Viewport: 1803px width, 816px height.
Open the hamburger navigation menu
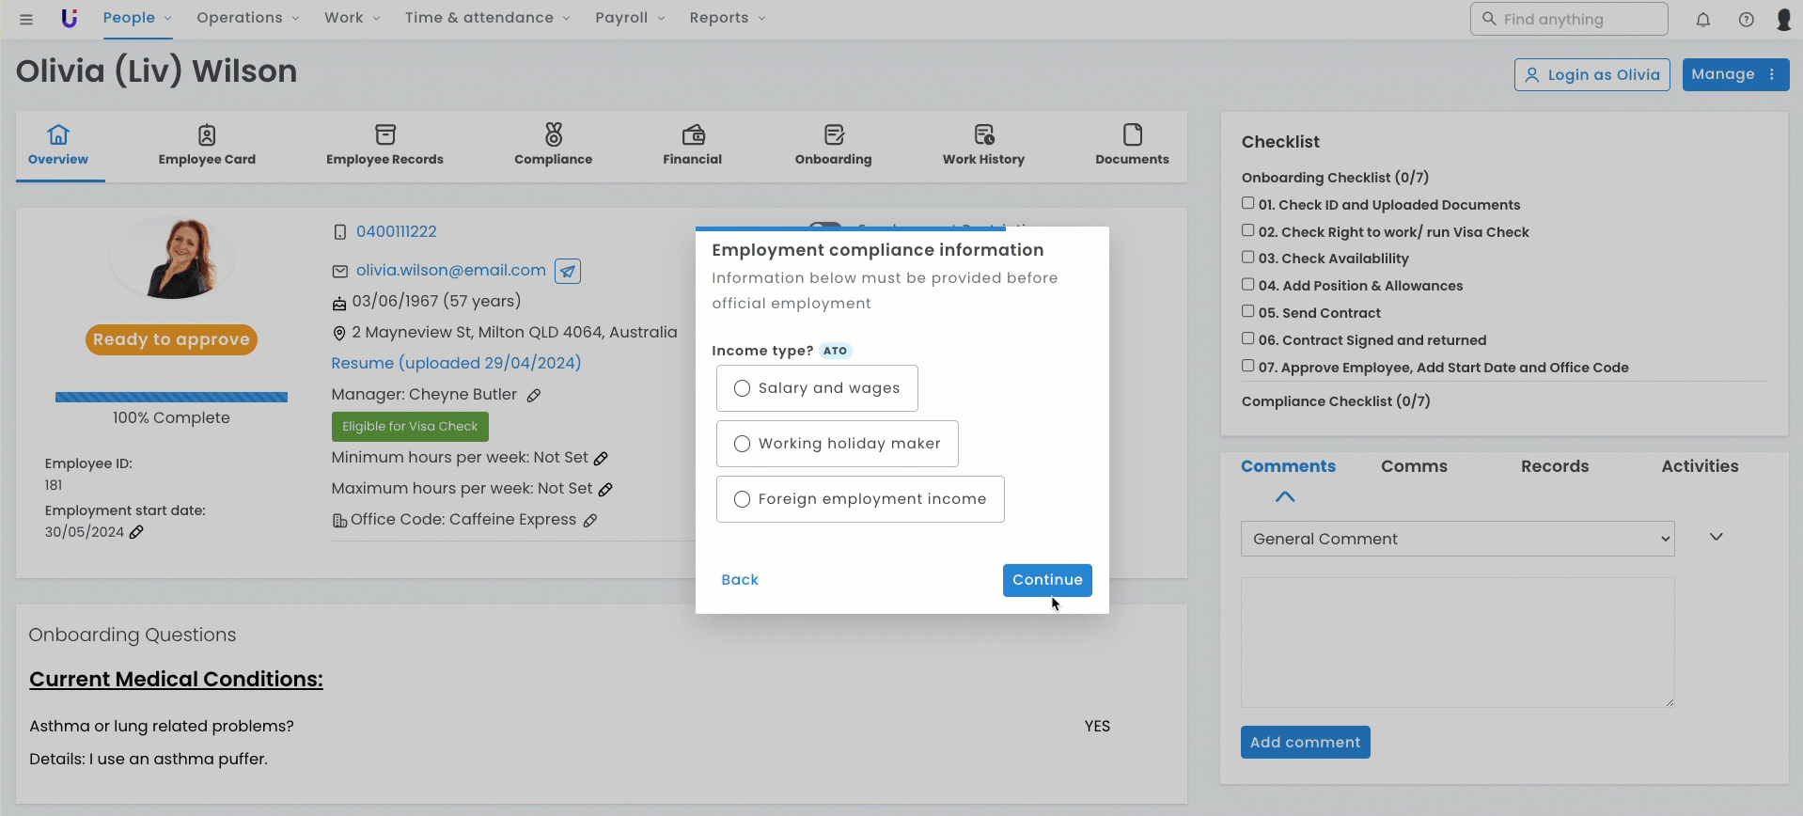pyautogui.click(x=26, y=19)
